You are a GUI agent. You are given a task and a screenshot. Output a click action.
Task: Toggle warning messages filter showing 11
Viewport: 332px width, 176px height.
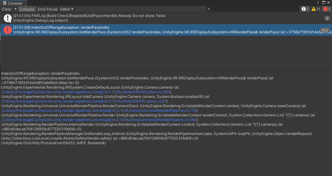pos(316,9)
